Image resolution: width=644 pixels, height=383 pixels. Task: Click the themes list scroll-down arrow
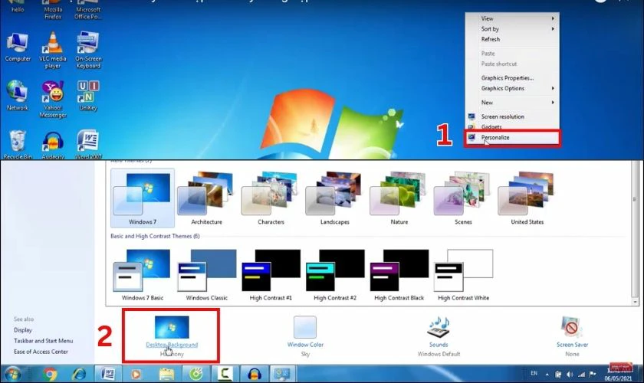click(x=635, y=302)
